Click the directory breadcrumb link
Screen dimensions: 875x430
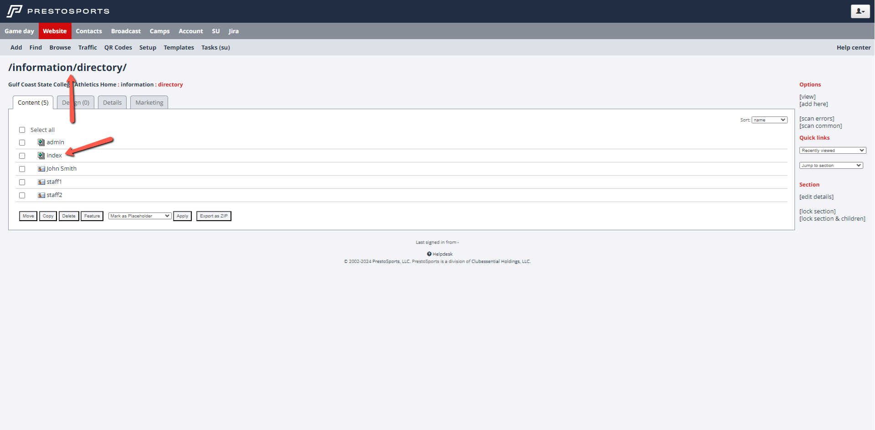point(170,85)
